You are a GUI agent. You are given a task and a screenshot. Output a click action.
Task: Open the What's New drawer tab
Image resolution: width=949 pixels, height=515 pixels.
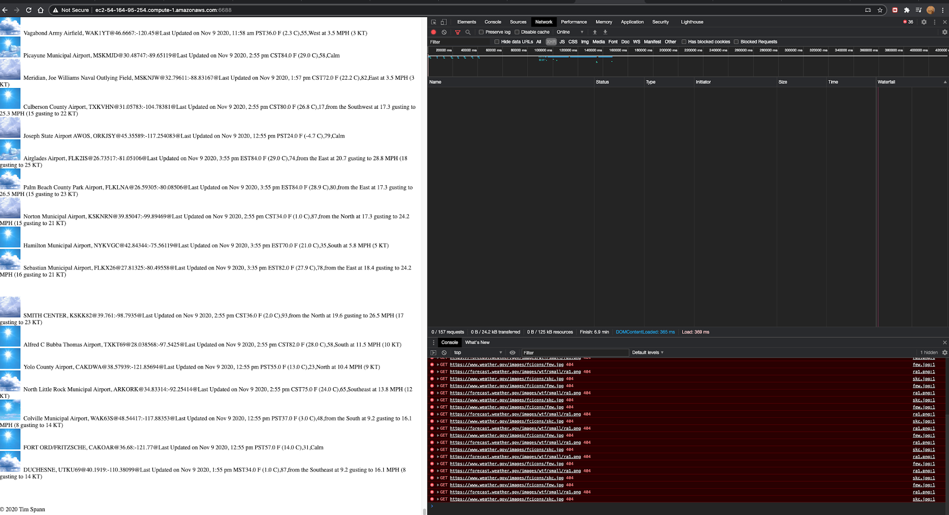point(477,342)
